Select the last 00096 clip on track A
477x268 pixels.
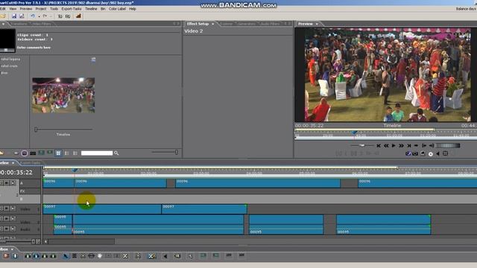(417, 183)
